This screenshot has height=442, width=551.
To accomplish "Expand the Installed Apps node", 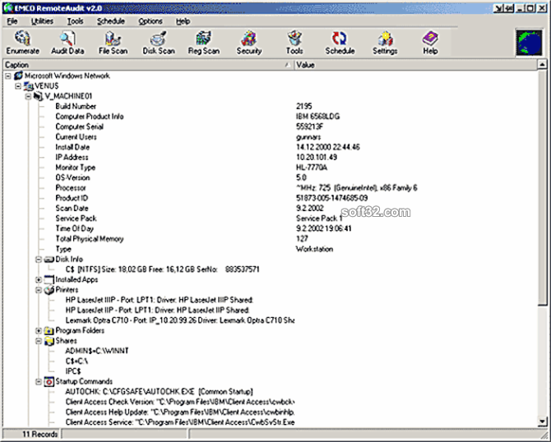I will [x=39, y=280].
